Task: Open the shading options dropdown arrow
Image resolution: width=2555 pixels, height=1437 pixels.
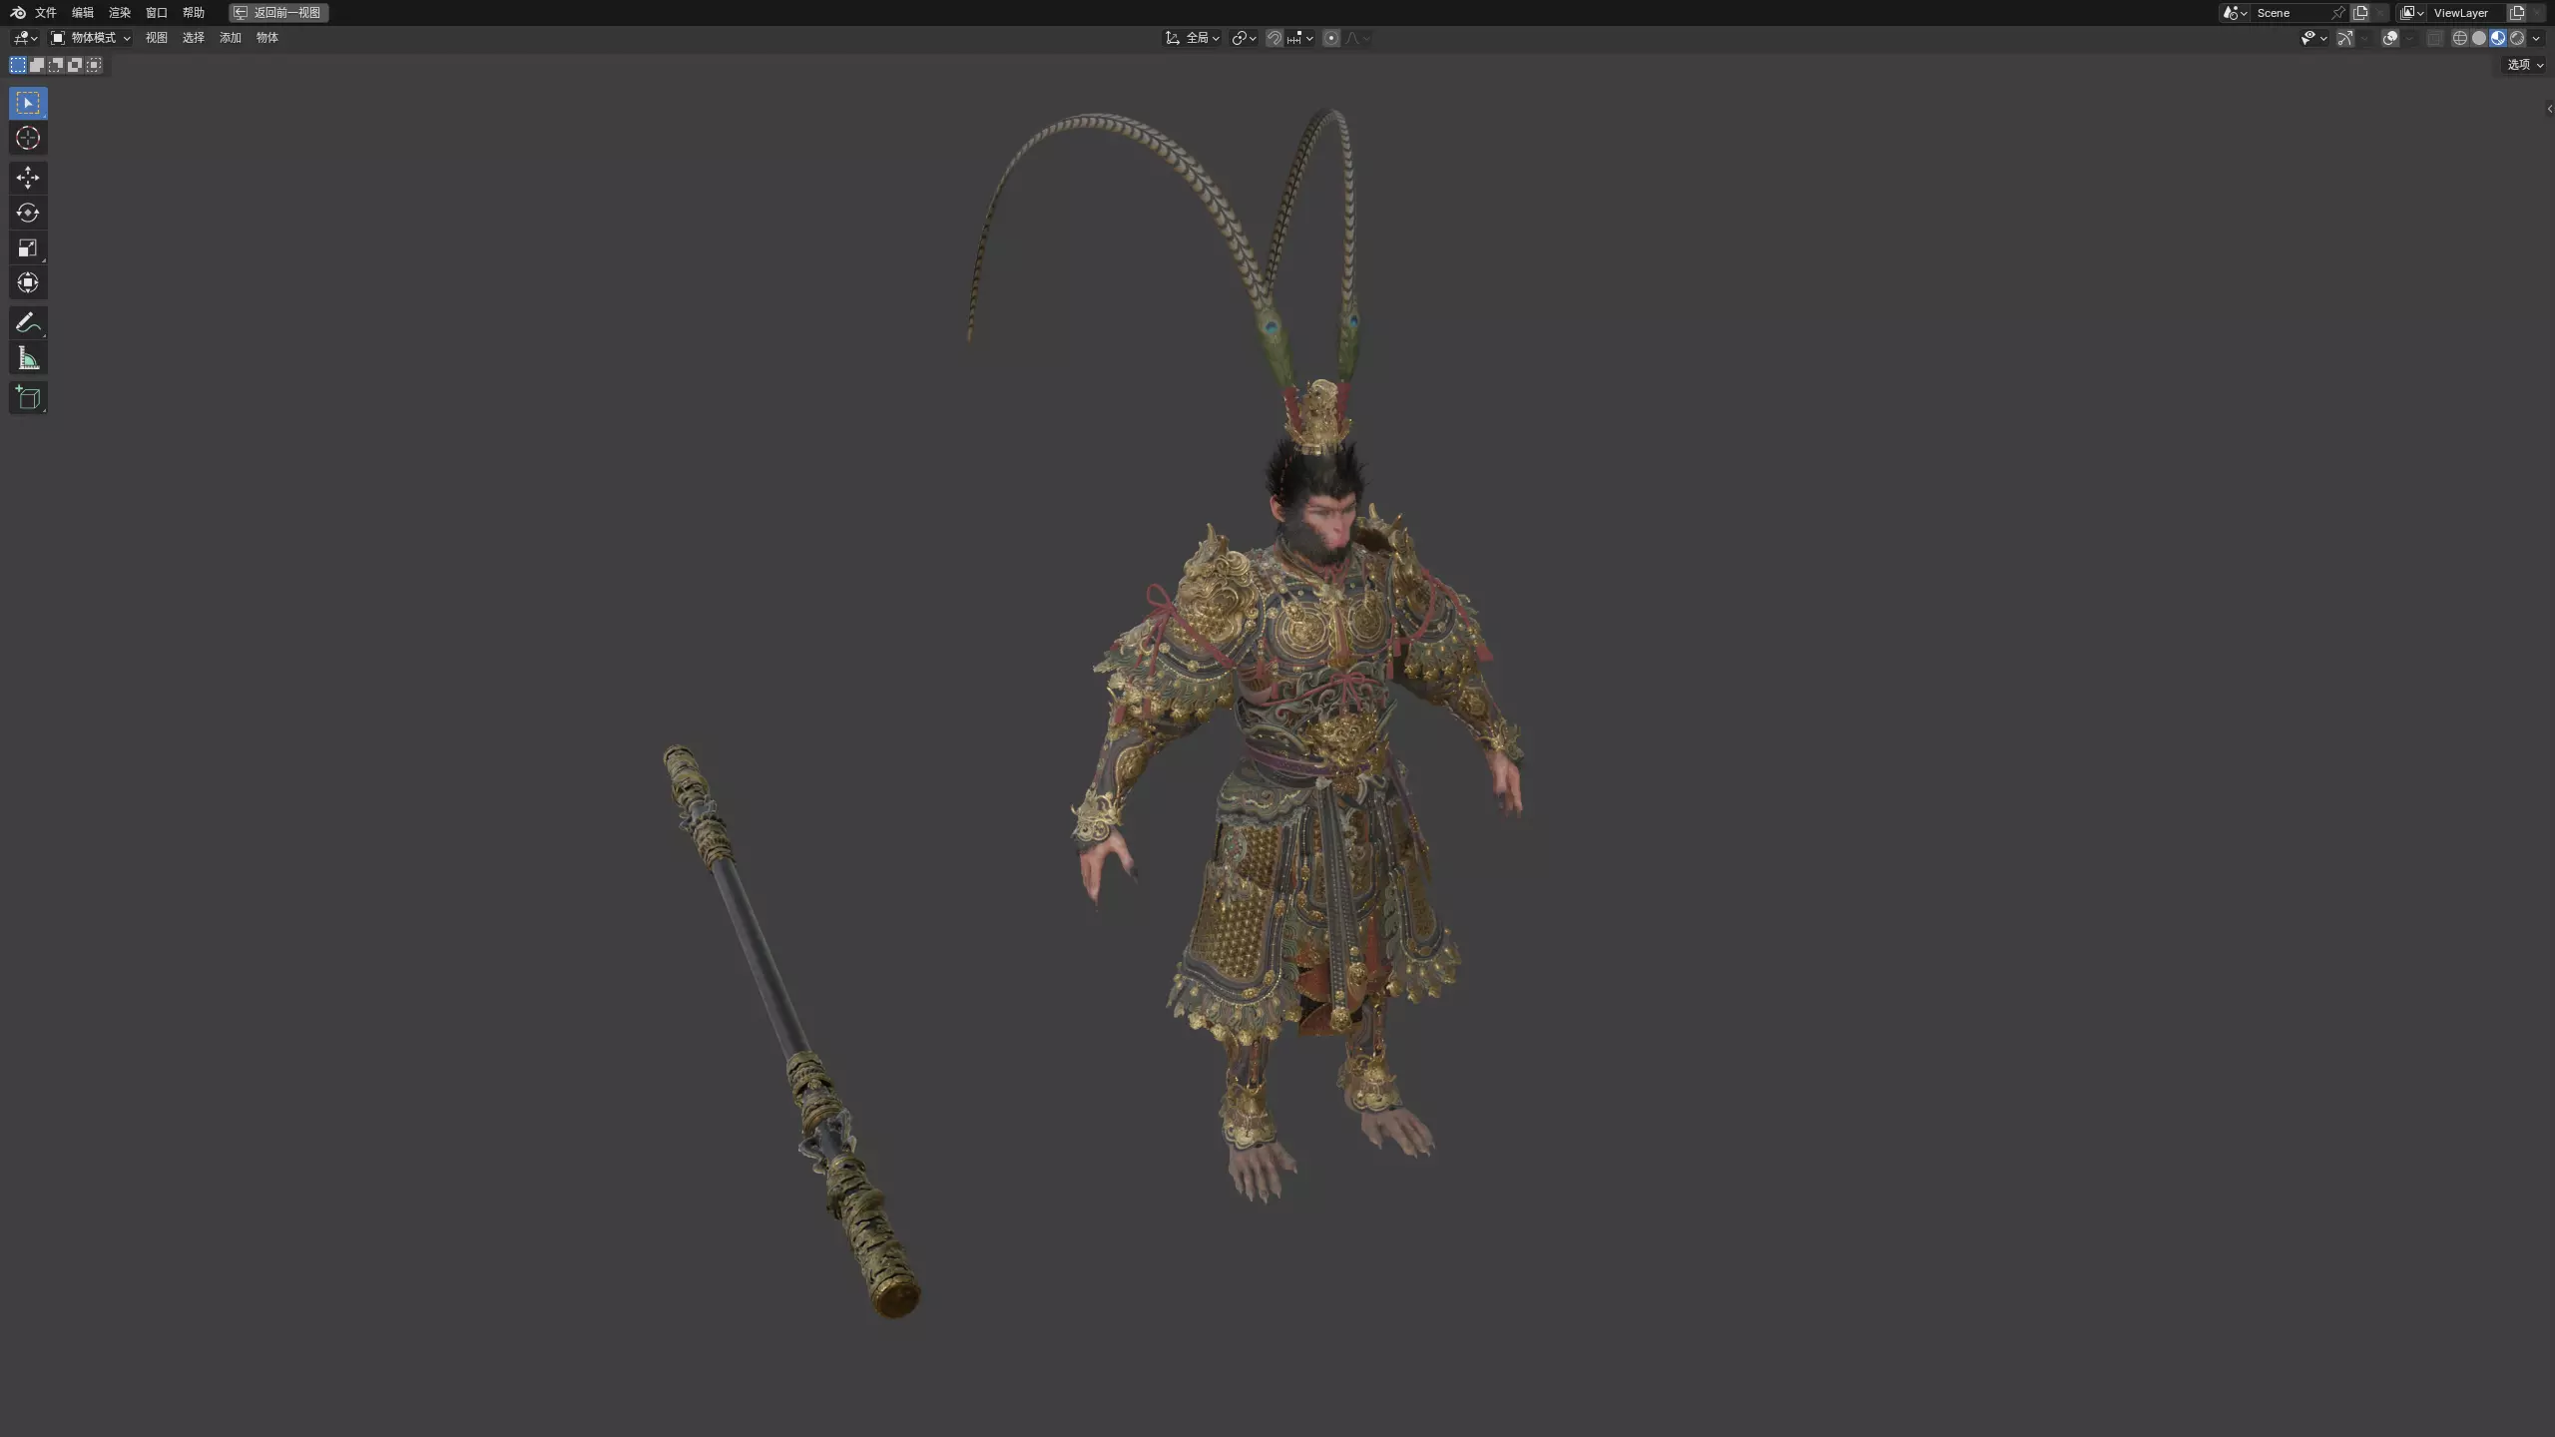Action: click(x=2536, y=38)
